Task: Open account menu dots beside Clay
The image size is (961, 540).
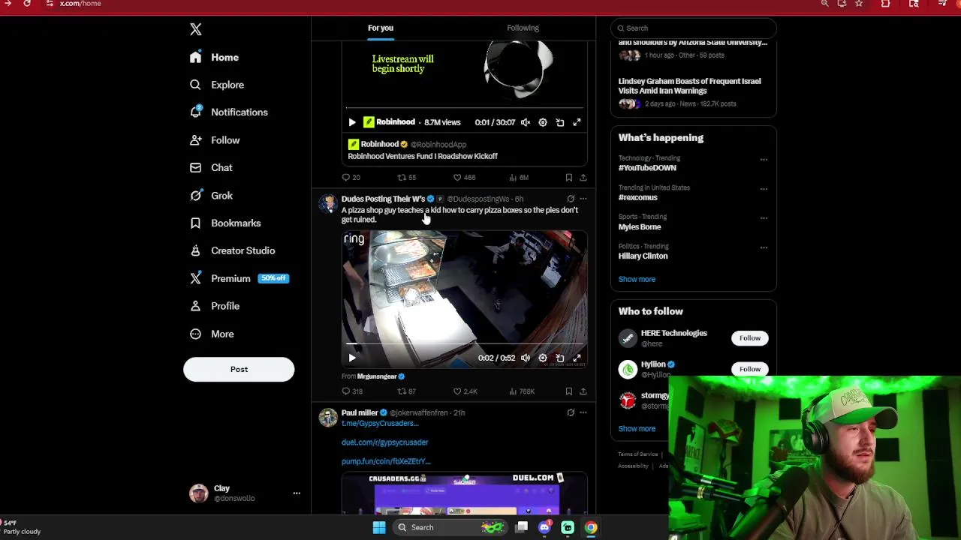Action: click(x=297, y=493)
